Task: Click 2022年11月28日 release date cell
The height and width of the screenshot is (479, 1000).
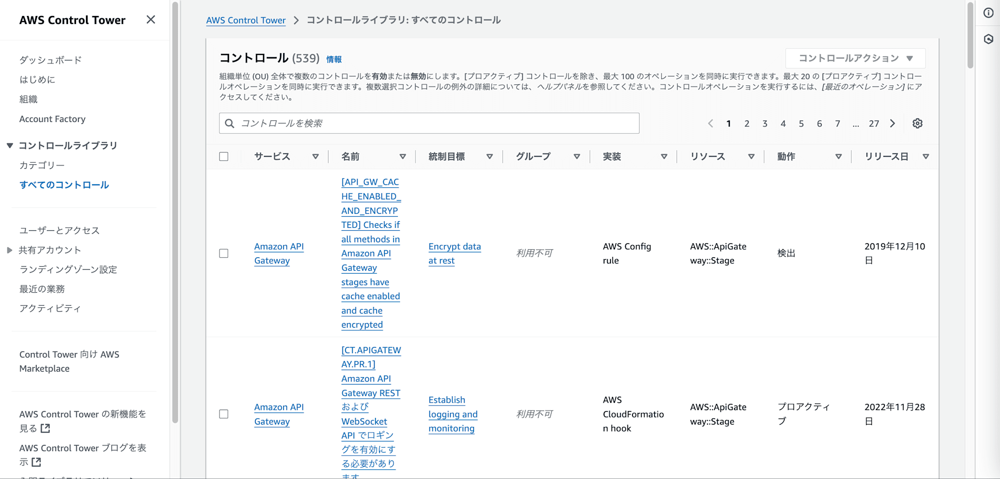Action: coord(895,414)
